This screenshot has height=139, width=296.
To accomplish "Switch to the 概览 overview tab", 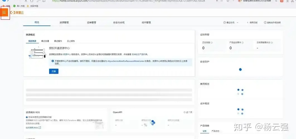I will (37, 22).
